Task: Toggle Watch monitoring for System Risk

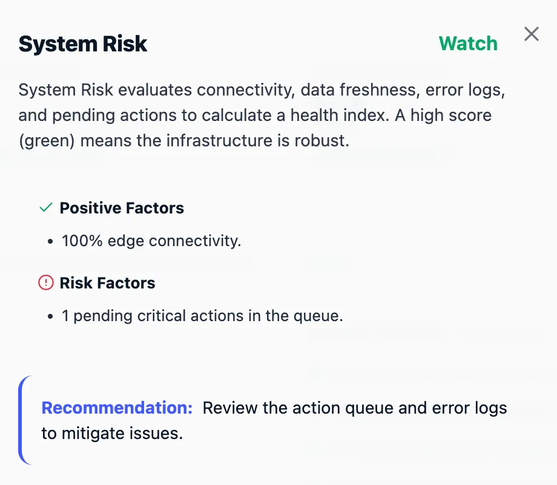Action: click(x=468, y=43)
